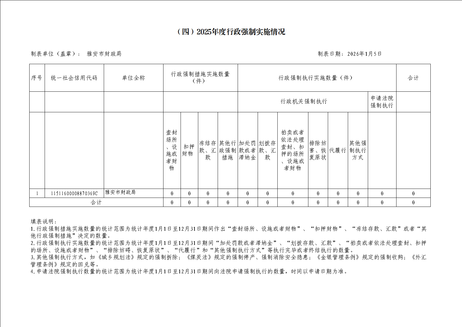Click the 拍卖或者依法处理查封 column header

(x=293, y=150)
